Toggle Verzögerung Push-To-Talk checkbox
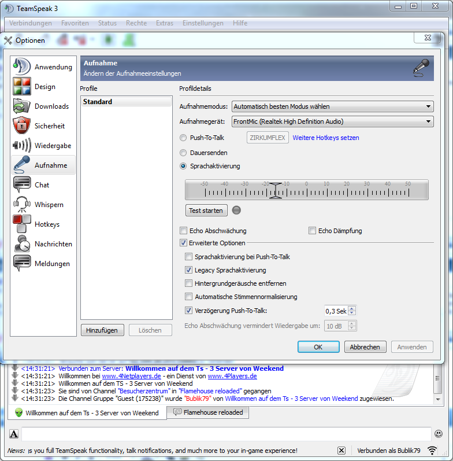 coord(188,311)
